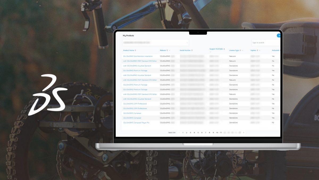The width and height of the screenshot is (319, 180).
Task: Click 'Standalone' in Composer Player Pro row
Action: point(233,123)
